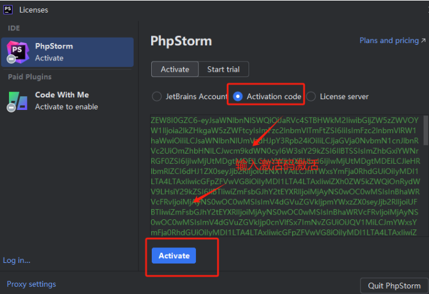This screenshot has width=429, height=294.
Task: Click the Quit PhpStorm button
Action: 394,286
